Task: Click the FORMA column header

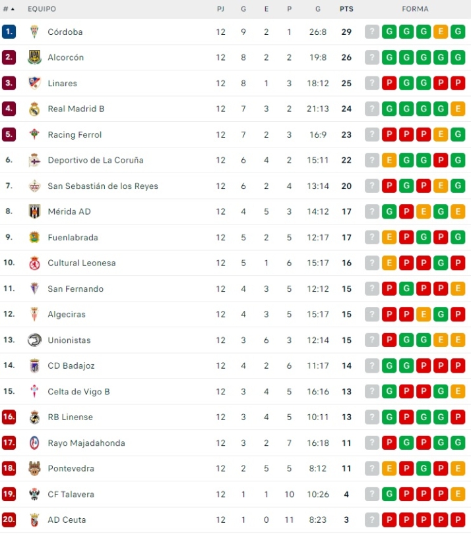Action: [x=415, y=9]
